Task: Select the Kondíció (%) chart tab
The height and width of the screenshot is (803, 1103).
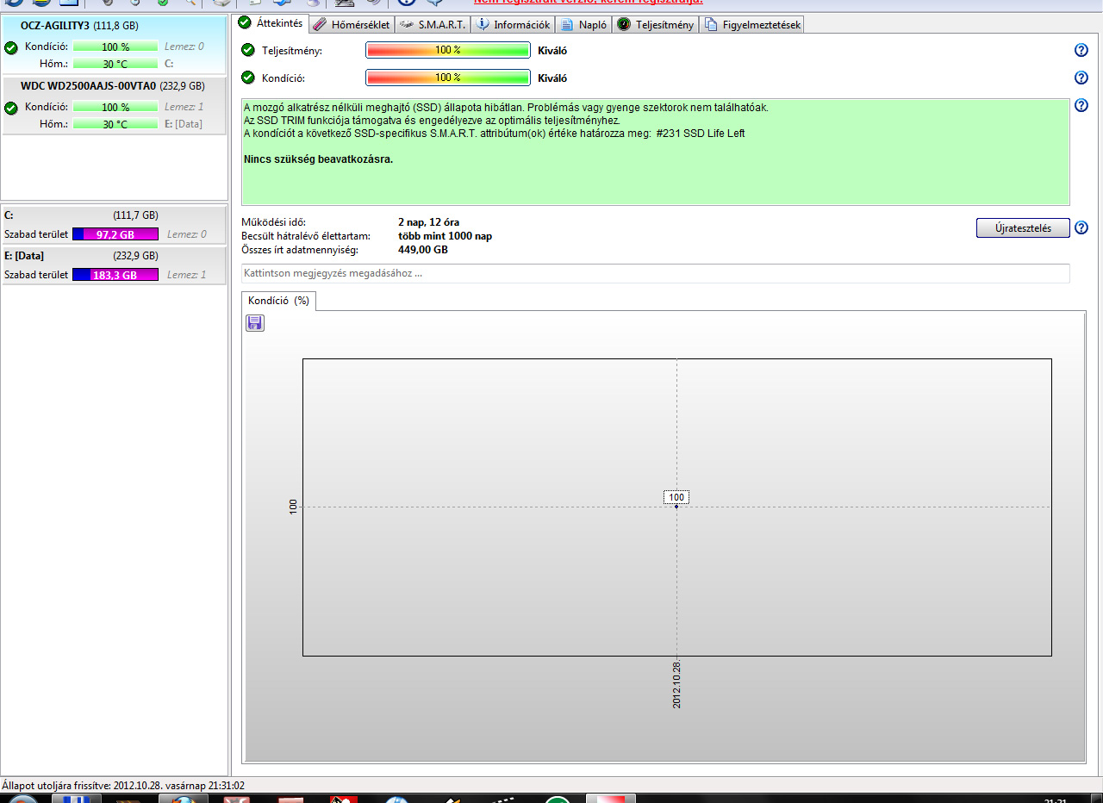Action: [x=278, y=301]
